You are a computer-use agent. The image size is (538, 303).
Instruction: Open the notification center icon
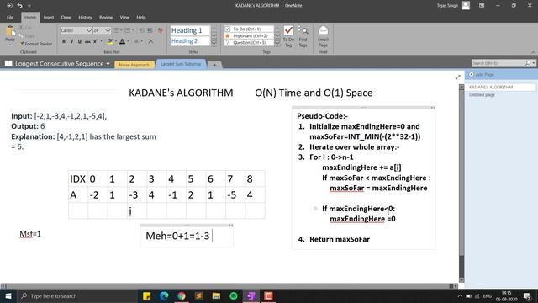click(527, 295)
